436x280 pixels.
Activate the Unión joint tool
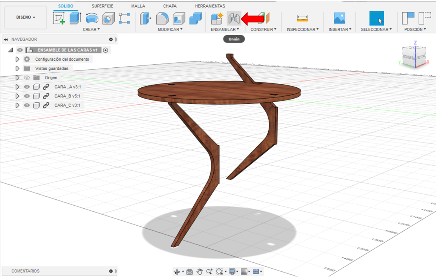pos(234,18)
